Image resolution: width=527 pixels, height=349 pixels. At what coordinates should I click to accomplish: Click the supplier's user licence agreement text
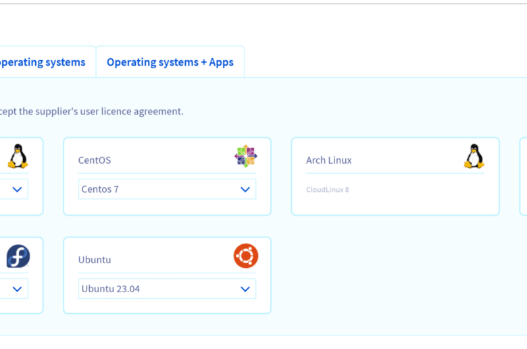[x=91, y=112]
